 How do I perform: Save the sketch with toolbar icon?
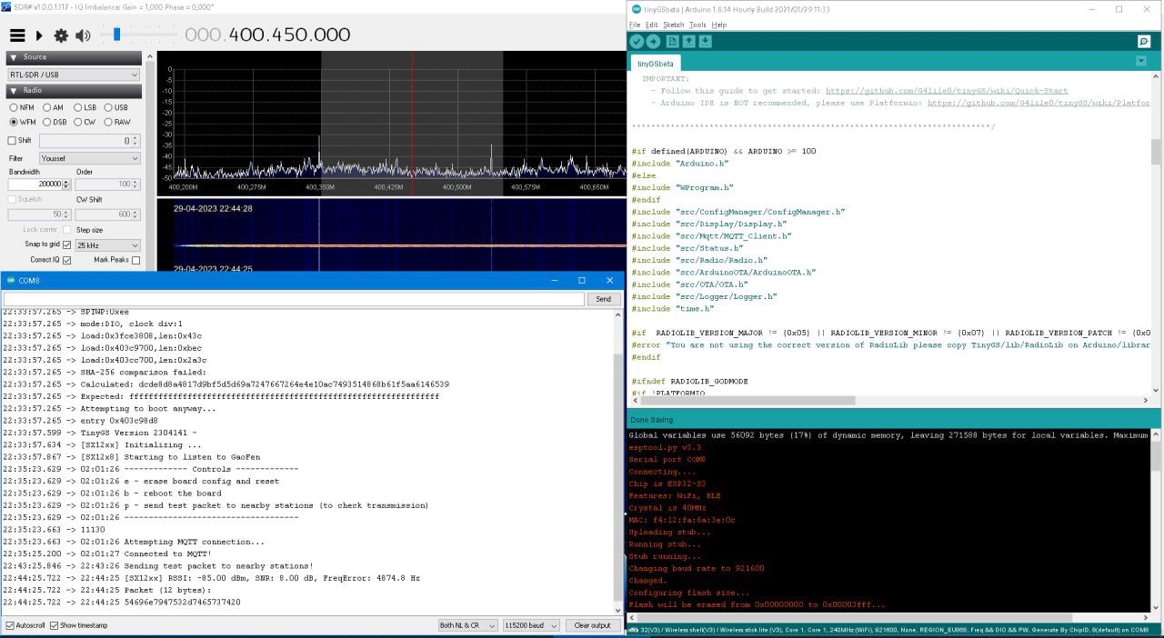[x=705, y=42]
